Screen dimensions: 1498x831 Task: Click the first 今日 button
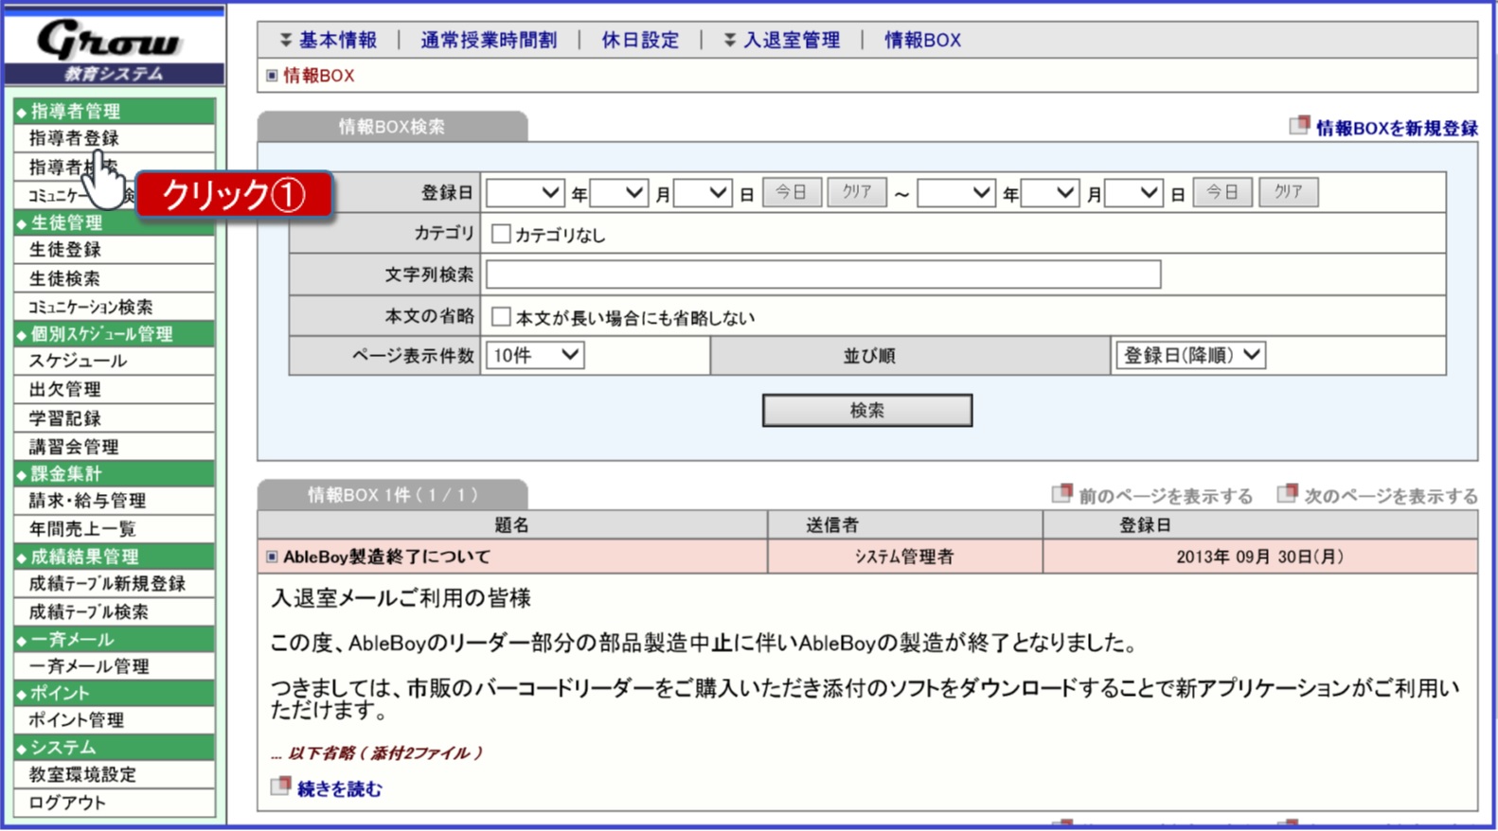[x=791, y=192]
